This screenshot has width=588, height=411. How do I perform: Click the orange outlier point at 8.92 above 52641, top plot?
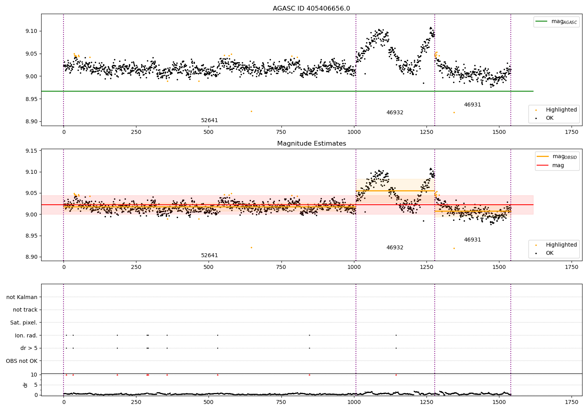click(x=251, y=111)
